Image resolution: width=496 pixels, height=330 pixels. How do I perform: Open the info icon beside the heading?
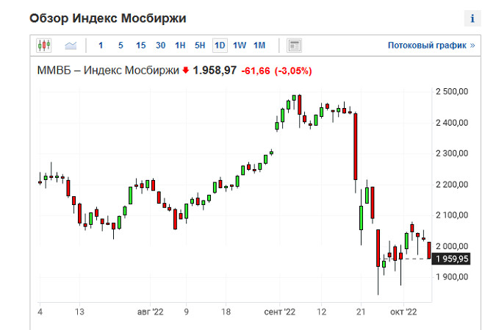(472, 18)
